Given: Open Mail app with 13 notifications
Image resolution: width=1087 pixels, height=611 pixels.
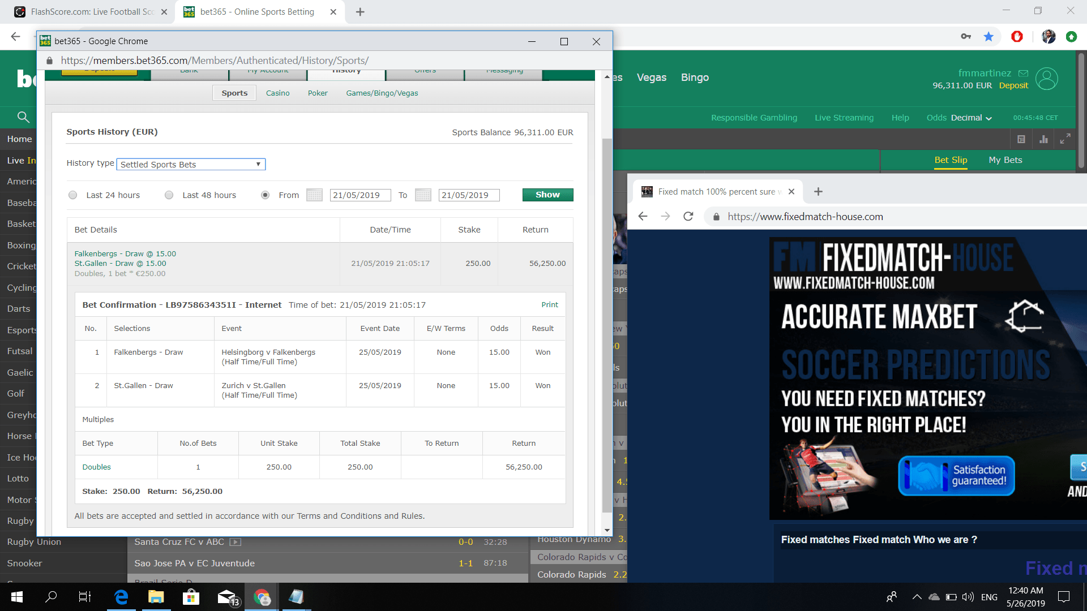Looking at the screenshot, I should [228, 597].
